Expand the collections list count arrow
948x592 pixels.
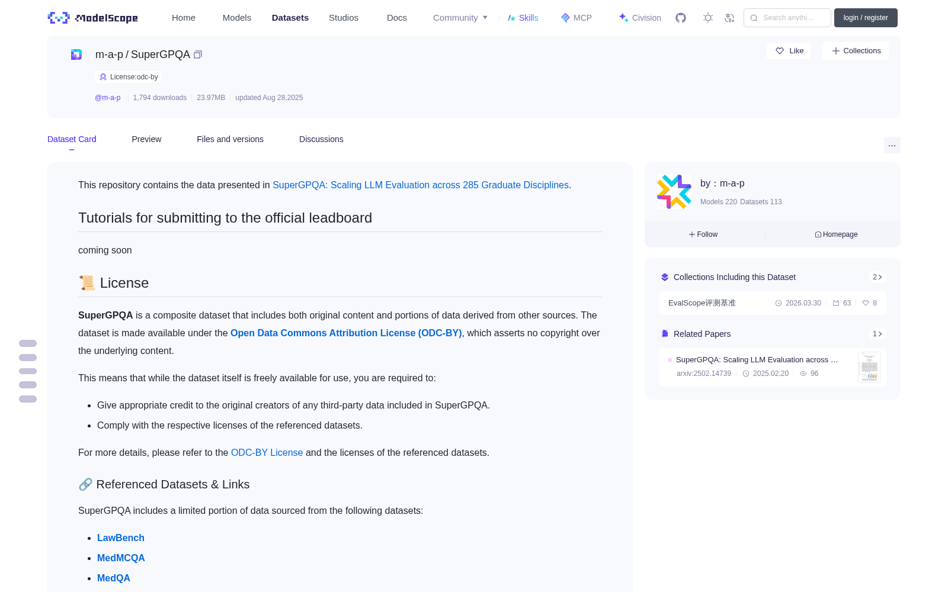click(x=877, y=277)
